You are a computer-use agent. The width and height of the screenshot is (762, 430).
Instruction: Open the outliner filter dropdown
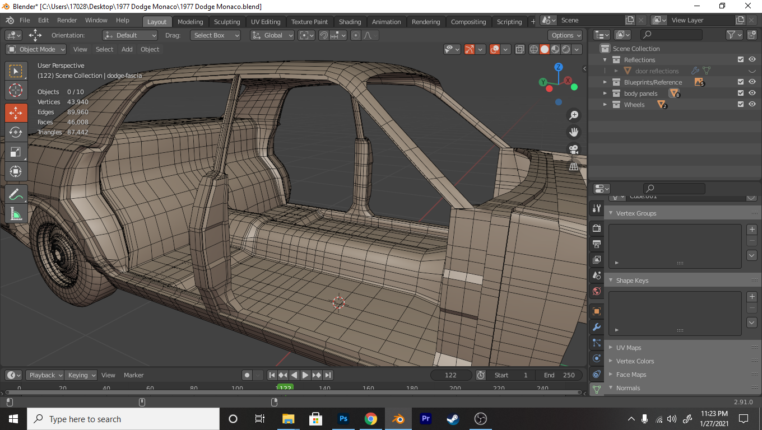(x=734, y=35)
